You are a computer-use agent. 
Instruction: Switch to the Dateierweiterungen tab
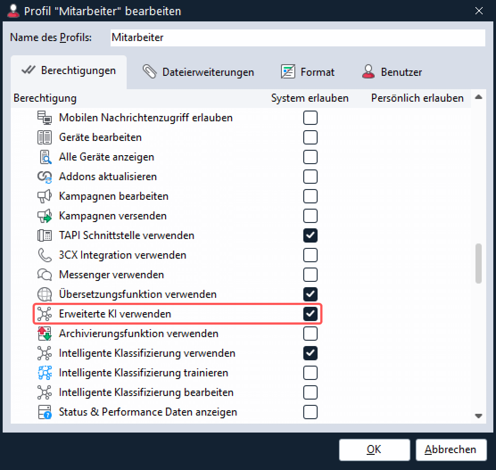point(198,72)
